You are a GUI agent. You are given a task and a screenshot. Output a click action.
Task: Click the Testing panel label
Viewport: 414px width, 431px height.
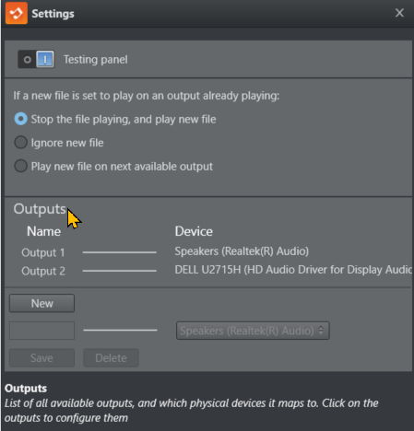point(95,59)
